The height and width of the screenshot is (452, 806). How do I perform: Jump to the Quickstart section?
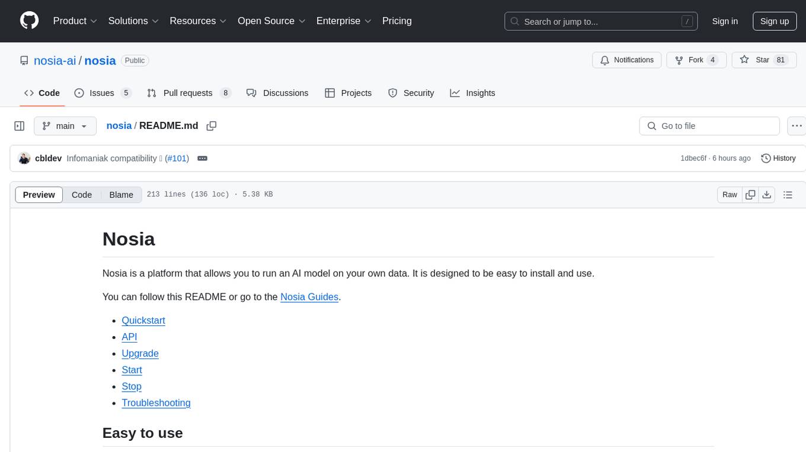pyautogui.click(x=143, y=321)
